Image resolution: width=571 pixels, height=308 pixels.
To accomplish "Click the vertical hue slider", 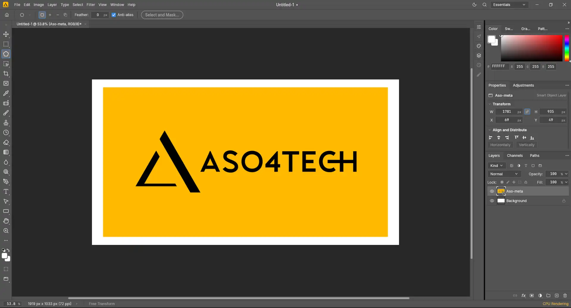I will click(567, 48).
